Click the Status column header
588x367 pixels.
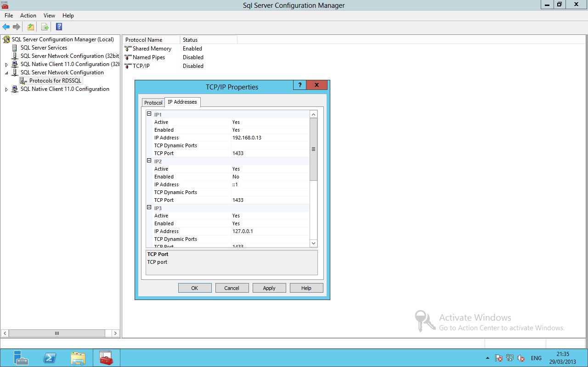pyautogui.click(x=209, y=40)
